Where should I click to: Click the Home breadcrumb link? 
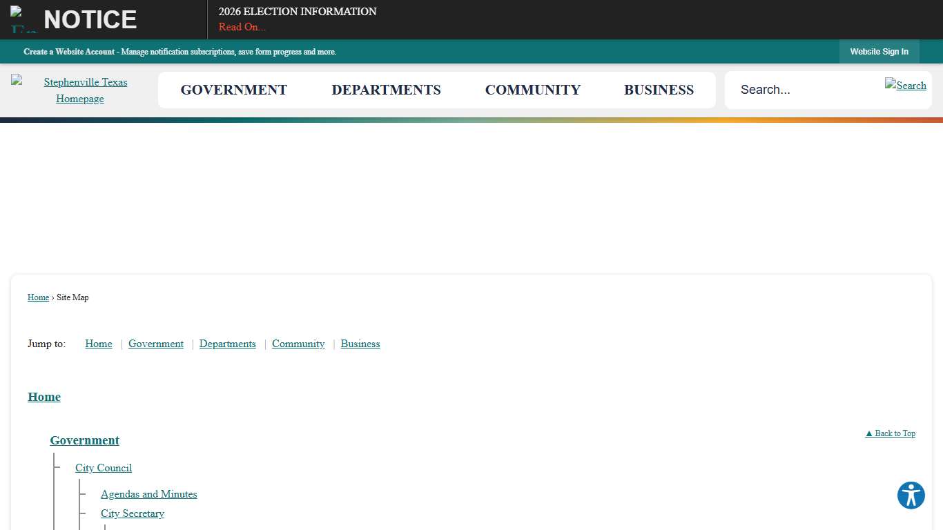coord(38,297)
